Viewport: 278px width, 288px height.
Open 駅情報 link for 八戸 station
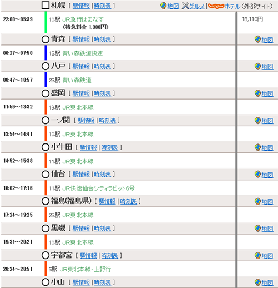pos(81,66)
